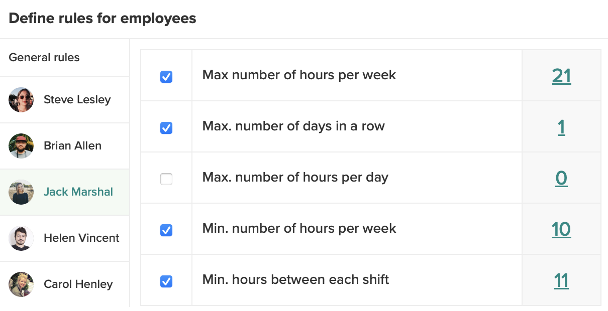This screenshot has width=608, height=311.
Task: Show Carol Henley's rules
Action: click(78, 284)
